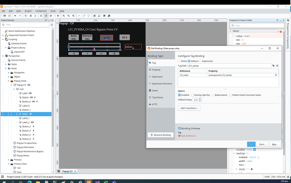This screenshot has width=291, height=183.
Task: Uncheck the Enabled option
Action: (179, 95)
